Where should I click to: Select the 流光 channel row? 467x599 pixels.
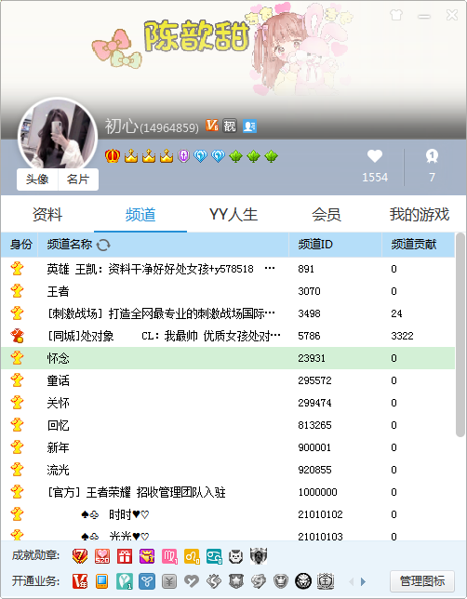(x=228, y=470)
